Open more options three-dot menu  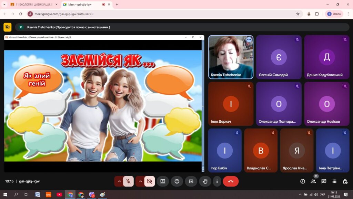(217, 181)
